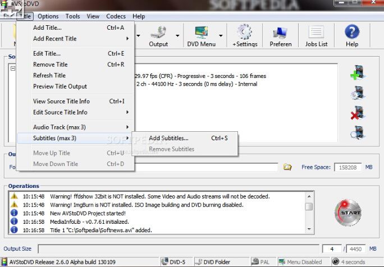Click the ffdshow warning triangle icon

[14, 196]
